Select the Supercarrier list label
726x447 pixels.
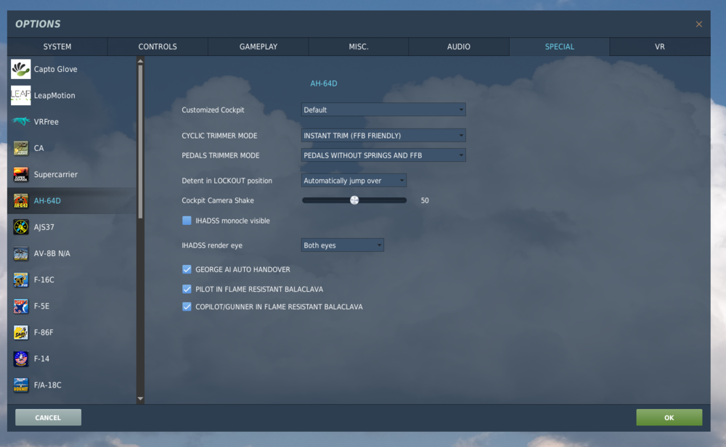[56, 174]
